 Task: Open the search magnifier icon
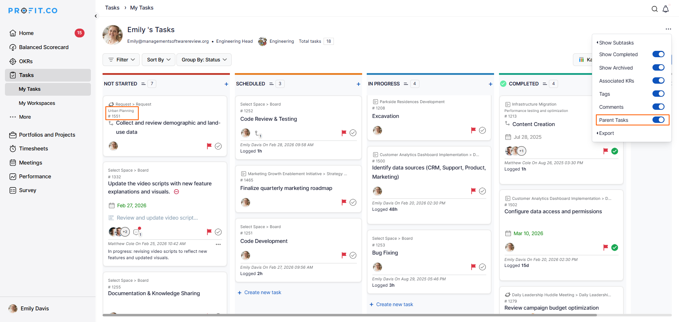pos(655,9)
